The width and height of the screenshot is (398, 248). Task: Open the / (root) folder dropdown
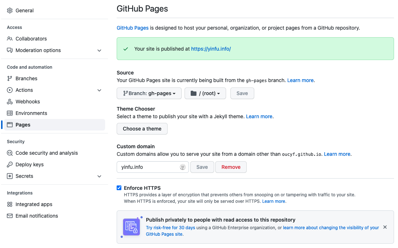click(205, 93)
